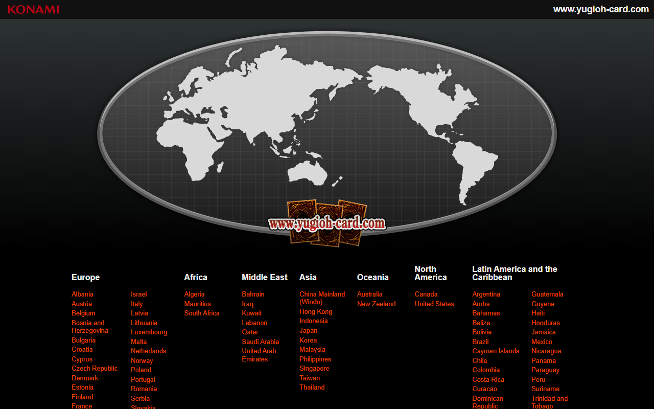Open the Argentina link

[x=486, y=294]
